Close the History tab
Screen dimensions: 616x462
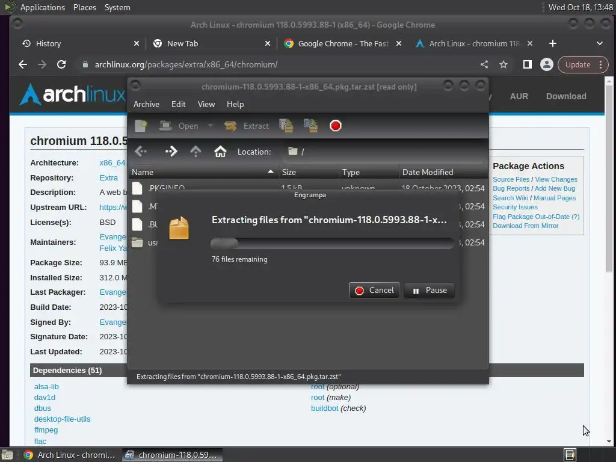pyautogui.click(x=137, y=43)
